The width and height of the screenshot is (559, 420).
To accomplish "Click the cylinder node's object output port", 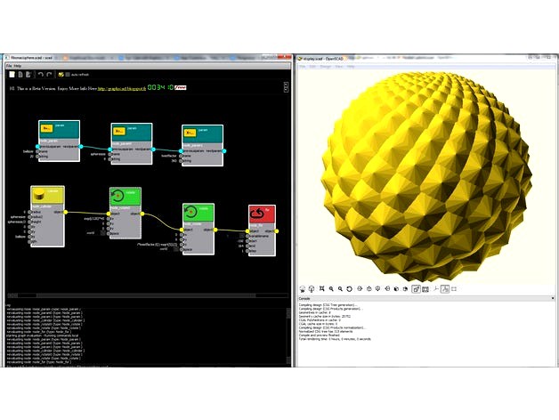I will (x=66, y=211).
